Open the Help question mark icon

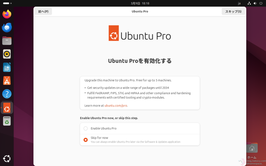pyautogui.click(x=7, y=94)
